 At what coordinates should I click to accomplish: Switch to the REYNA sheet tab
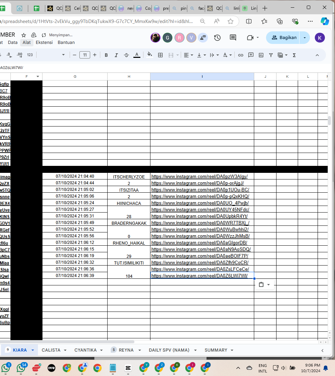pos(126,350)
